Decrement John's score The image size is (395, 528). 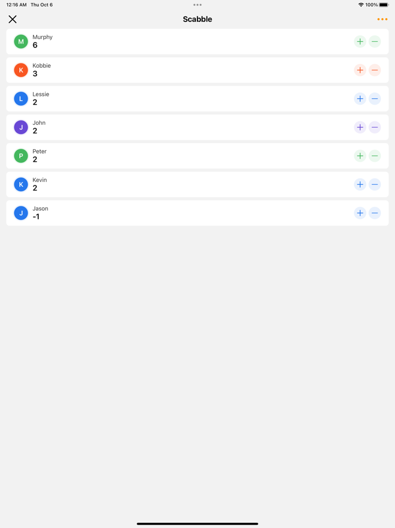pyautogui.click(x=375, y=127)
